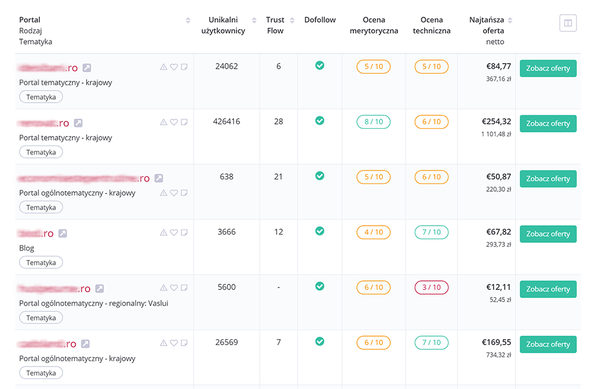The height and width of the screenshot is (389, 594).
Task: Click the Ocena merytoryczna column header
Action: click(x=374, y=25)
